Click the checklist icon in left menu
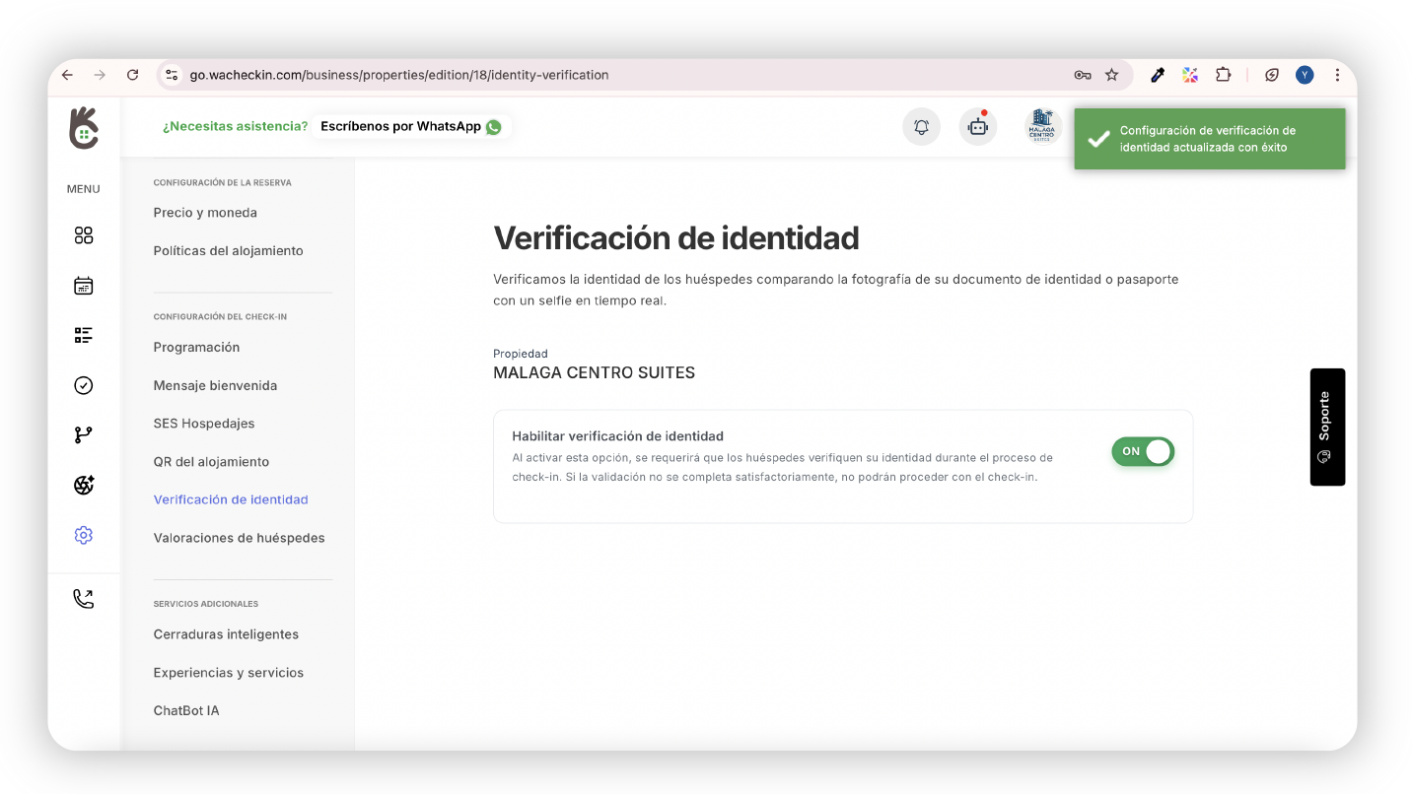The width and height of the screenshot is (1412, 794). pos(84,336)
